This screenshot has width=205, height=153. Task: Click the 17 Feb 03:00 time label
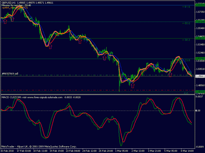click(24, 151)
